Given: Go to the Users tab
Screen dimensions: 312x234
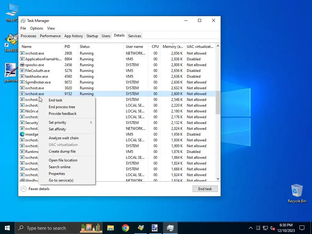Looking at the screenshot, I should [106, 36].
